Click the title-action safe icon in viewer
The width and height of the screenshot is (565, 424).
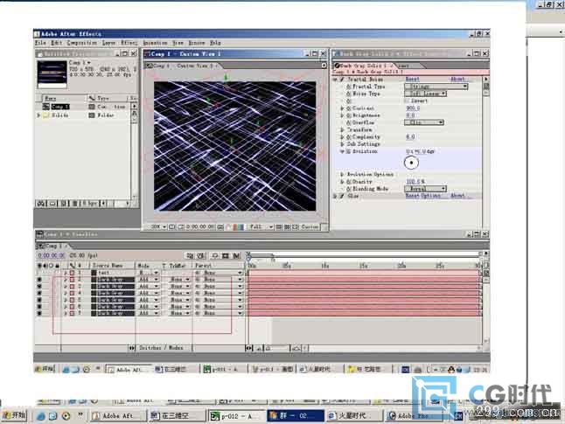[172, 227]
